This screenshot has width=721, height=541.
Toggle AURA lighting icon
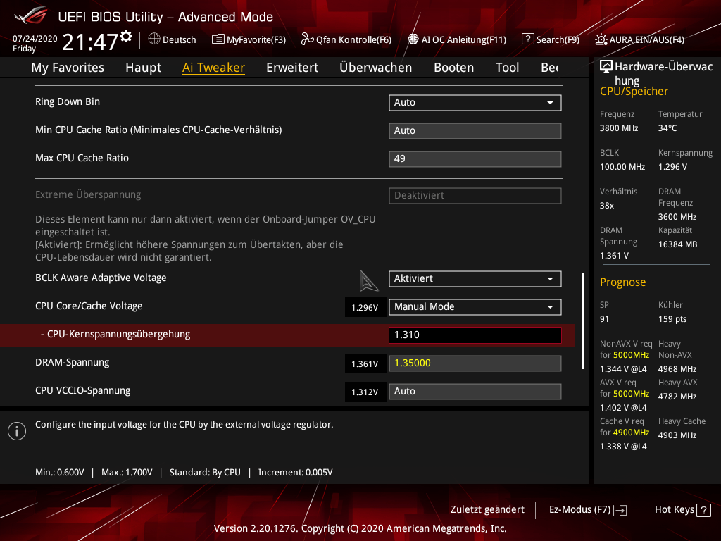click(x=601, y=39)
